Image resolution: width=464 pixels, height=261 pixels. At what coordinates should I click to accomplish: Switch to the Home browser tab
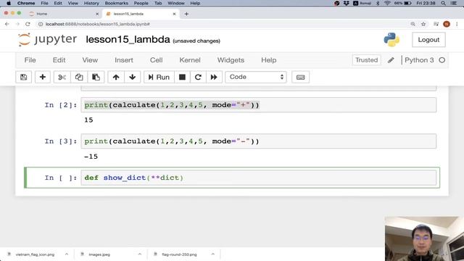point(64,14)
